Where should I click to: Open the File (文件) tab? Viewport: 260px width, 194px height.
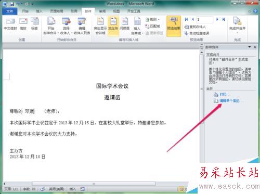(x=10, y=11)
